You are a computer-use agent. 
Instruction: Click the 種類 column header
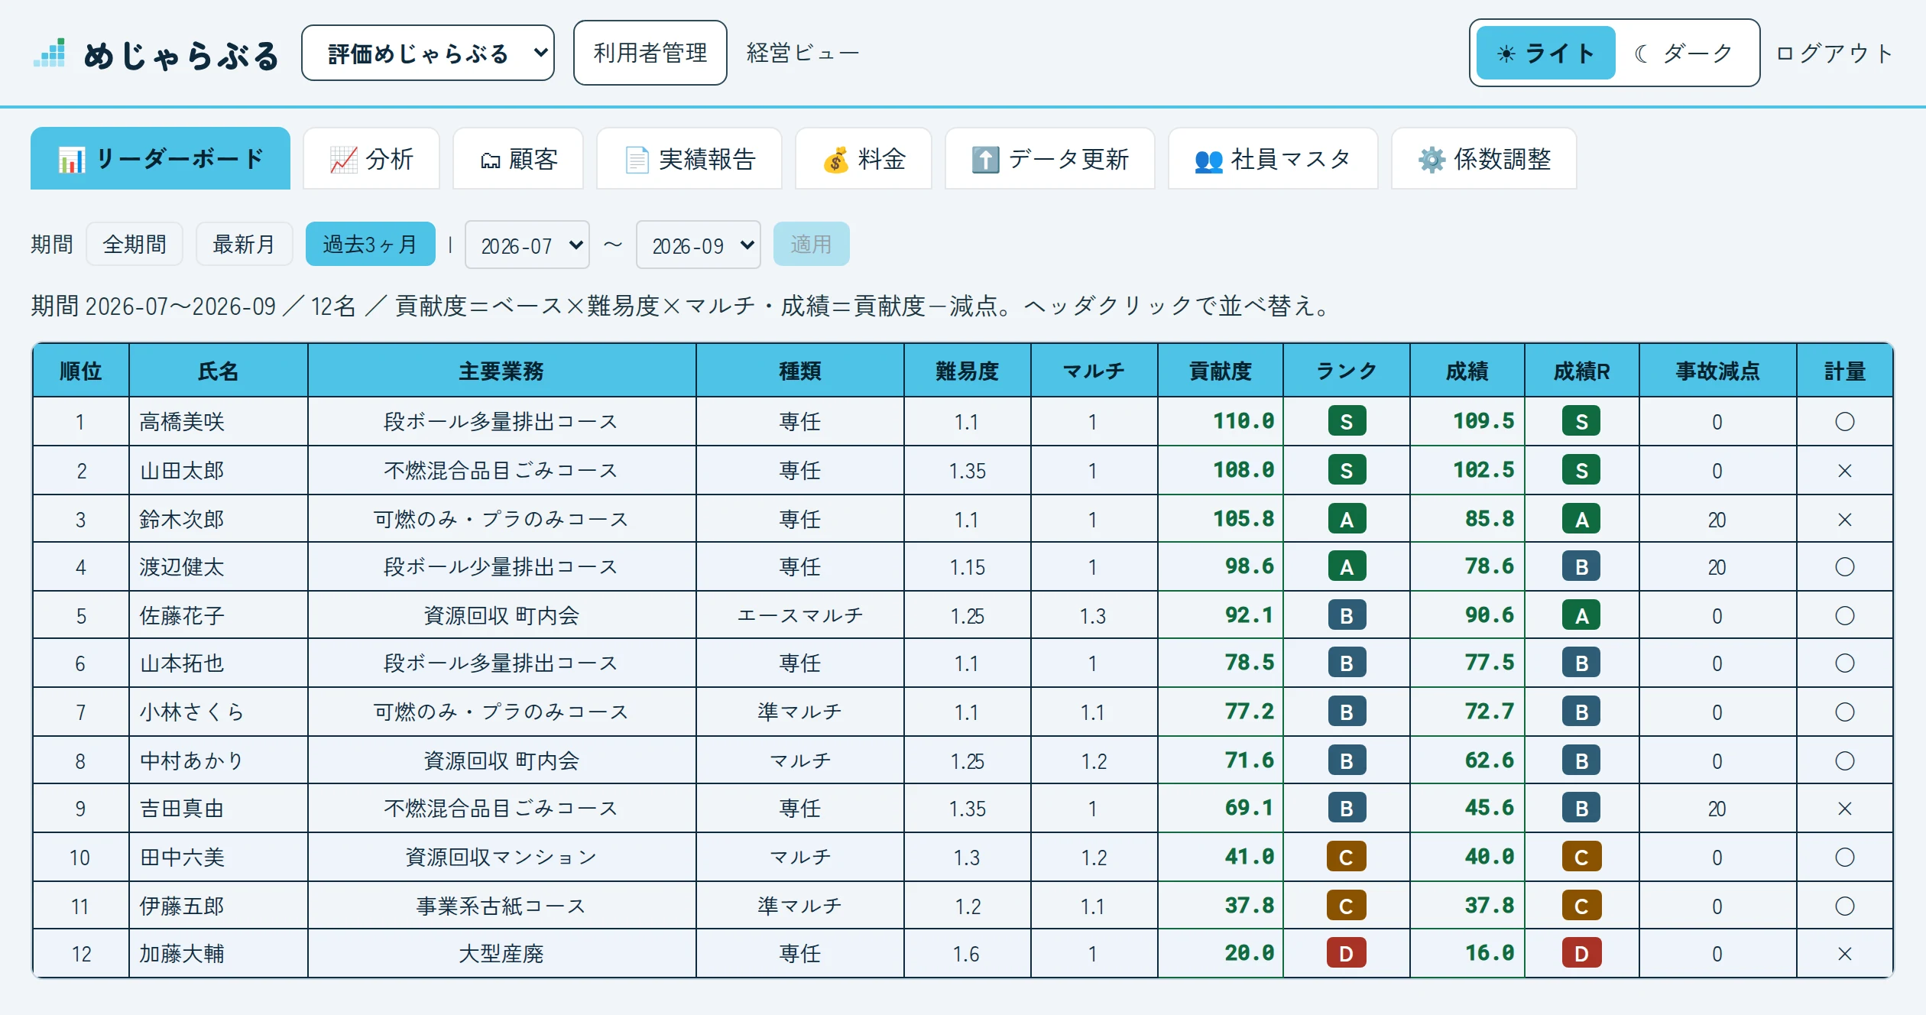(x=800, y=371)
